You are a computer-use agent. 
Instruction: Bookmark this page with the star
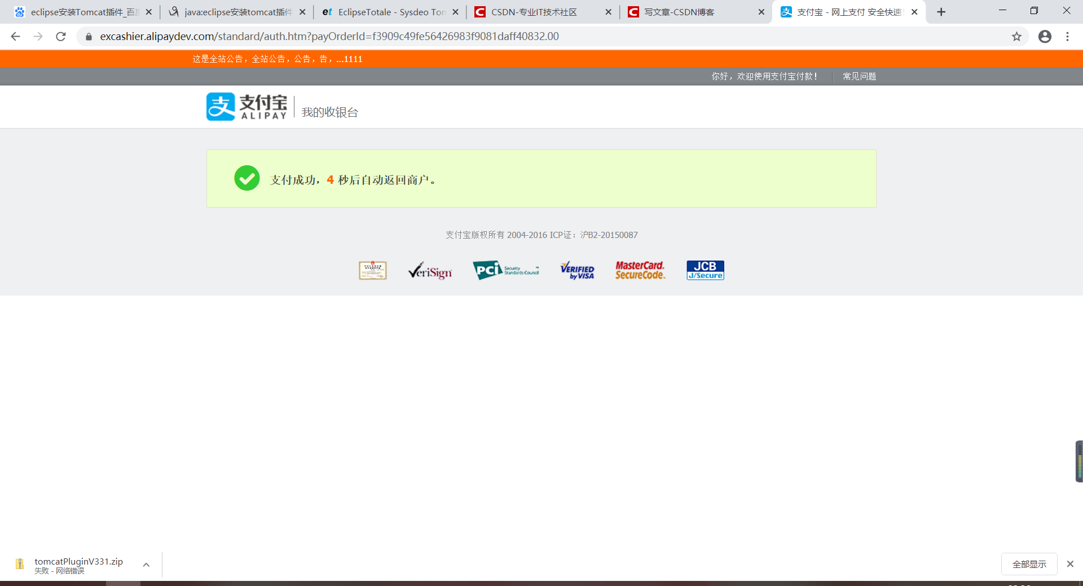(1016, 37)
